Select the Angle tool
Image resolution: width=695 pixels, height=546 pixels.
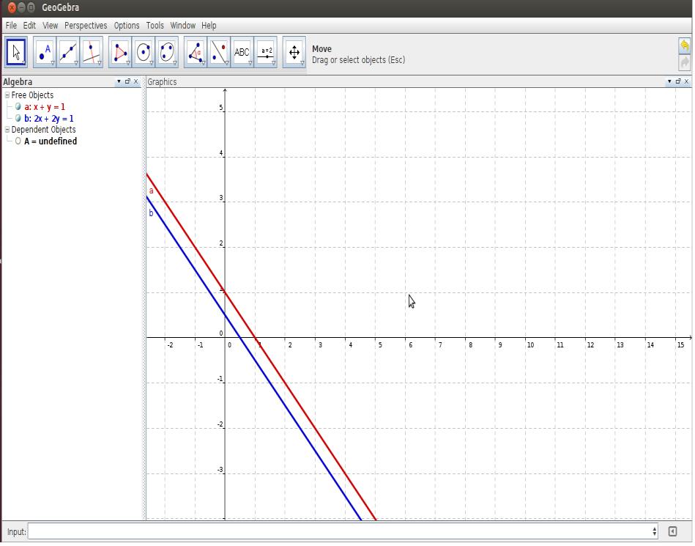[x=196, y=52]
